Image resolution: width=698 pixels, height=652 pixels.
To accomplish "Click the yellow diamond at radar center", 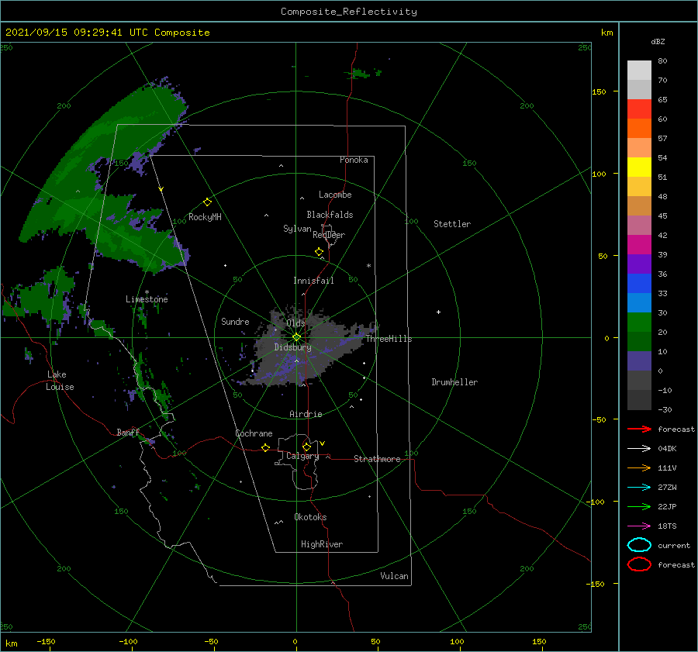I will 296,337.
